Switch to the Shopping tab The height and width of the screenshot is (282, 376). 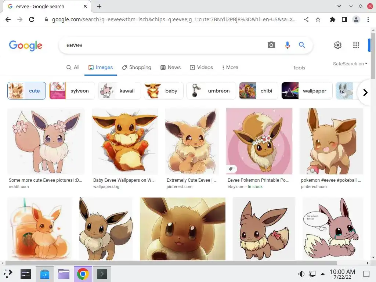point(137,68)
